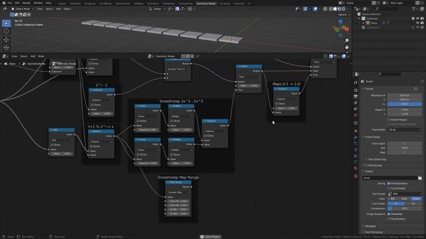Enable Cache Result checkbox

coord(389,188)
